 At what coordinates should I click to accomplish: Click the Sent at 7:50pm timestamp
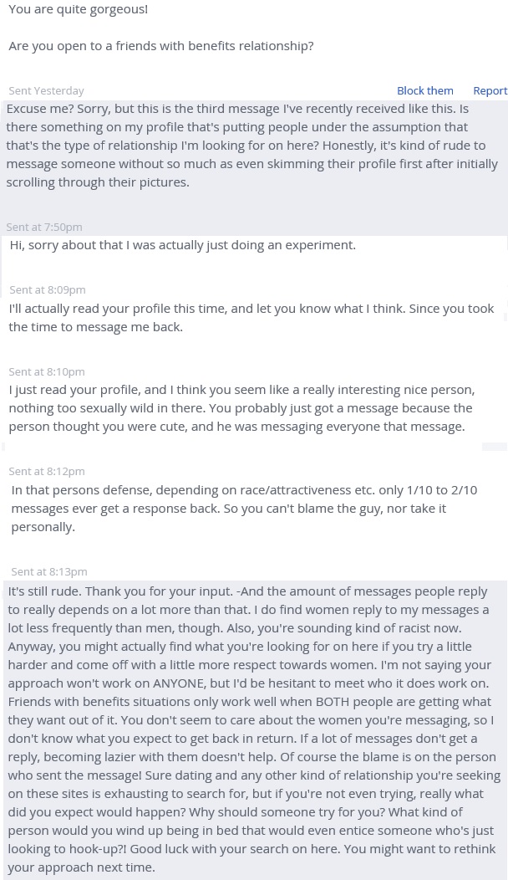pos(44,227)
